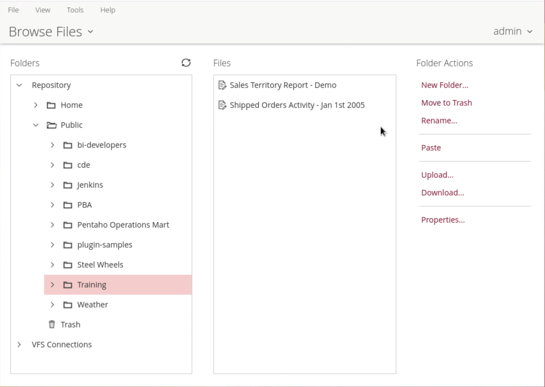This screenshot has height=387, width=545.
Task: Click the Jenkins folder icon
Action: 68,185
